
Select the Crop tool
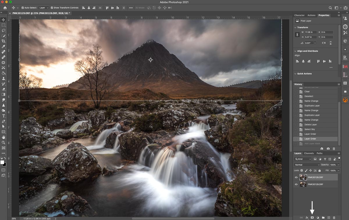click(x=3, y=41)
